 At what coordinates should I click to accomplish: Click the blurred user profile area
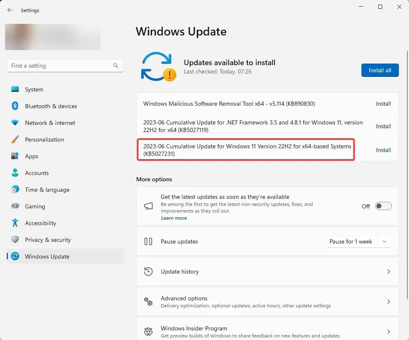[53, 37]
